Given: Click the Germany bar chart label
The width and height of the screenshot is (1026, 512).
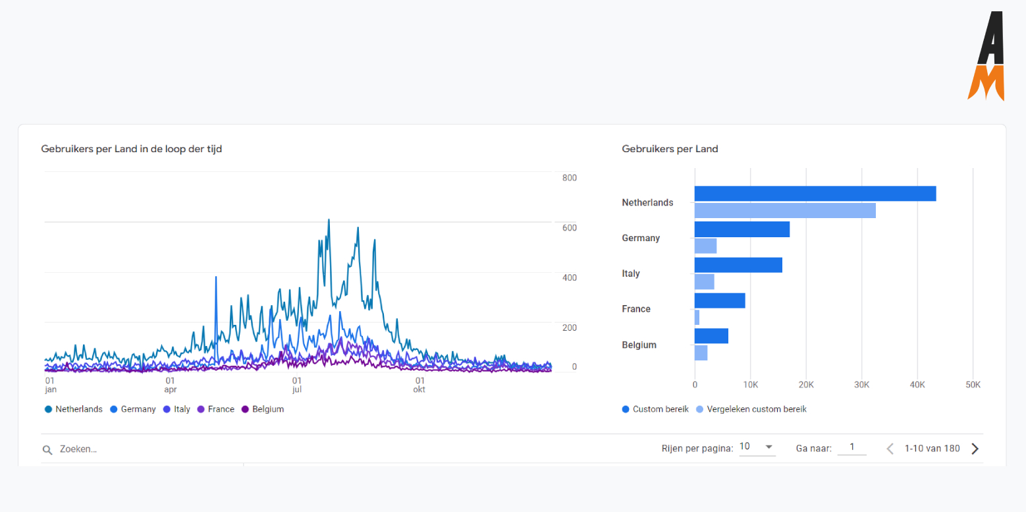Looking at the screenshot, I should click(641, 238).
